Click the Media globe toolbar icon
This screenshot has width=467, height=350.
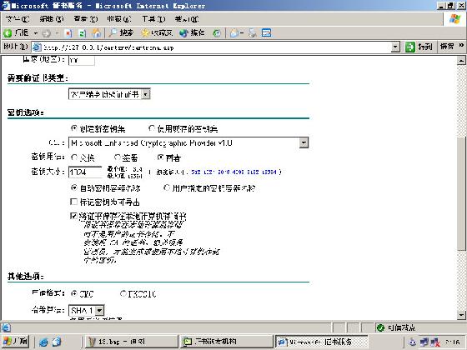[x=183, y=33]
